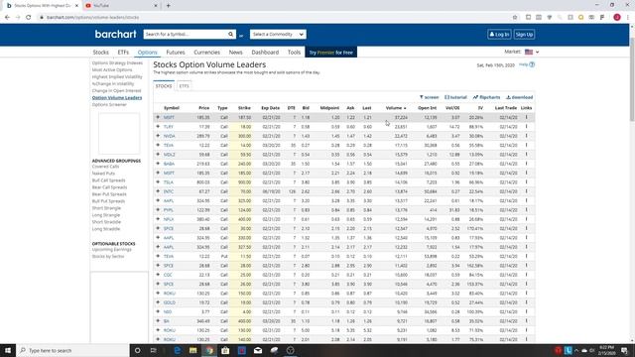Open Long Straddle in sidebar

point(106,229)
